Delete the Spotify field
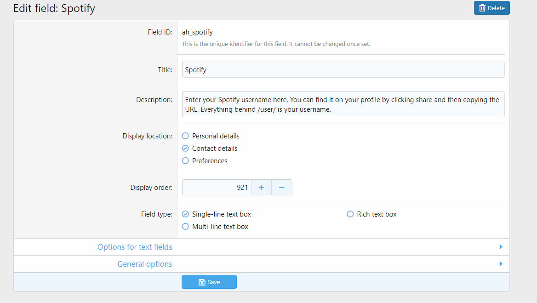The image size is (537, 303). pos(492,8)
